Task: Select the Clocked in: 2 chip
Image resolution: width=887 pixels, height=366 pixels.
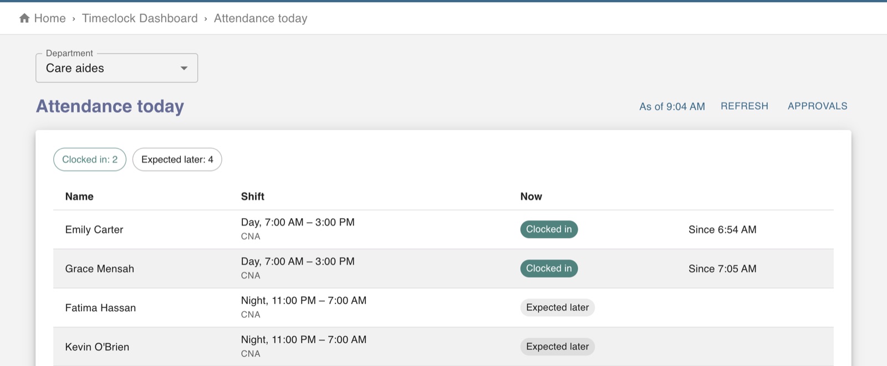Action: [x=90, y=159]
